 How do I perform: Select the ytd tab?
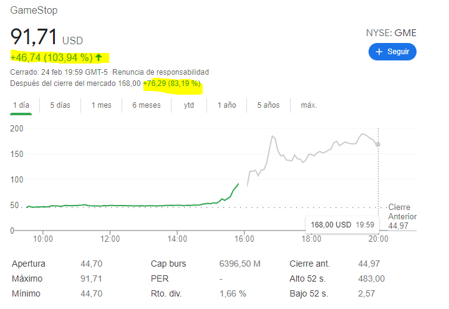189,105
